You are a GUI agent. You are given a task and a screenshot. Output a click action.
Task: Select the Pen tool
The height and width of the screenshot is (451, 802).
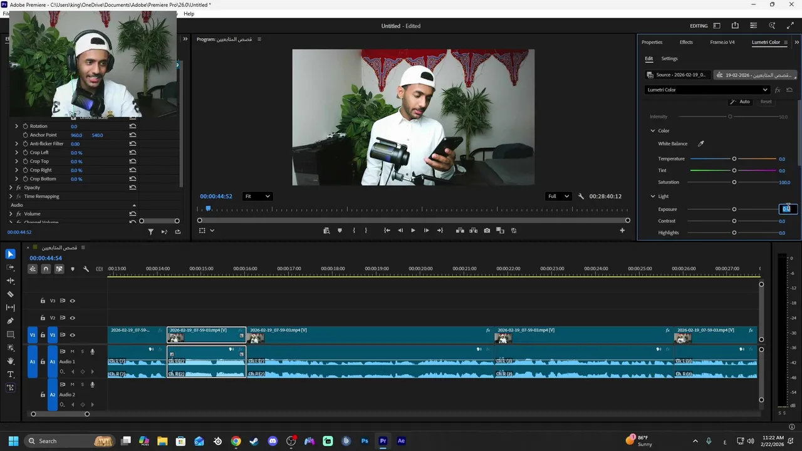pyautogui.click(x=10, y=321)
